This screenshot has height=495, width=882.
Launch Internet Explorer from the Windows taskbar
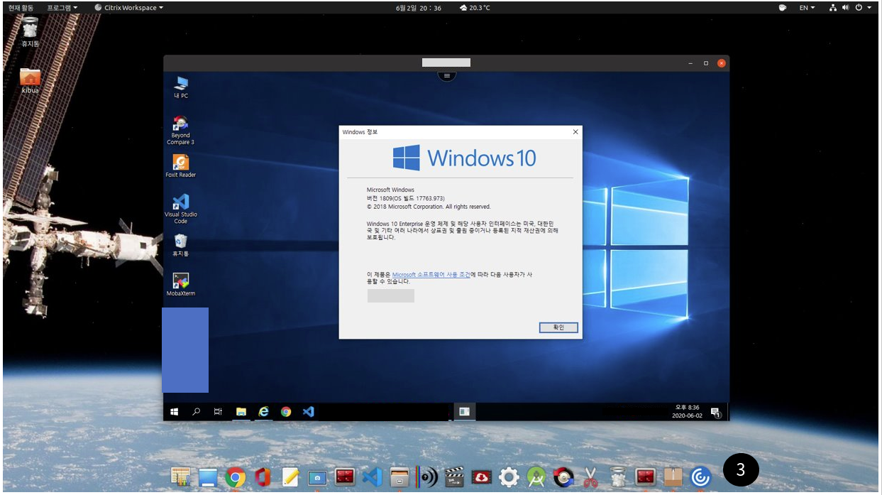[263, 411]
